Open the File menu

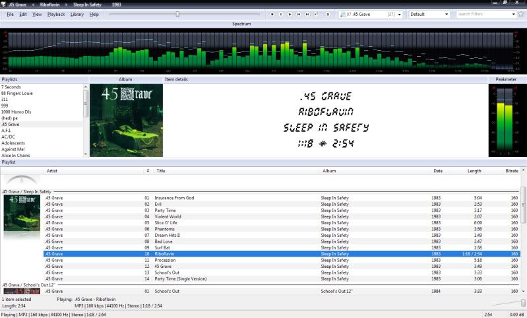10,14
